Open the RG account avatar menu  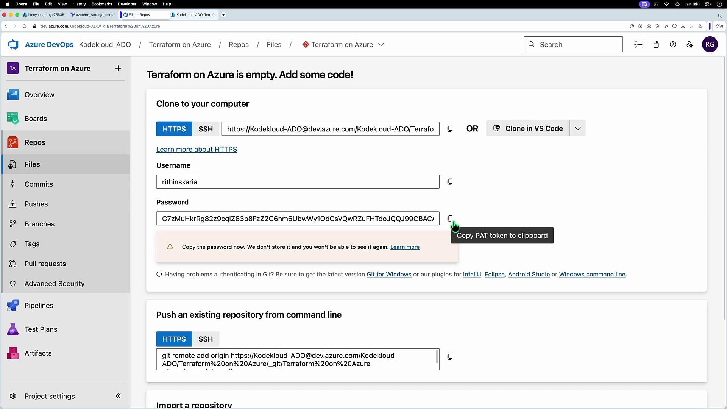pyautogui.click(x=710, y=45)
